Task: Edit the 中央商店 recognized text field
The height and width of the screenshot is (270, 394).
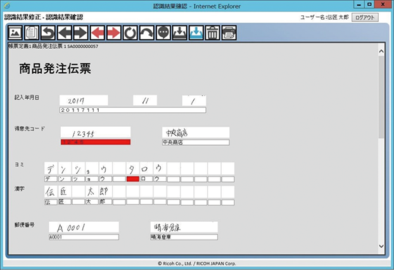Action: click(195, 143)
